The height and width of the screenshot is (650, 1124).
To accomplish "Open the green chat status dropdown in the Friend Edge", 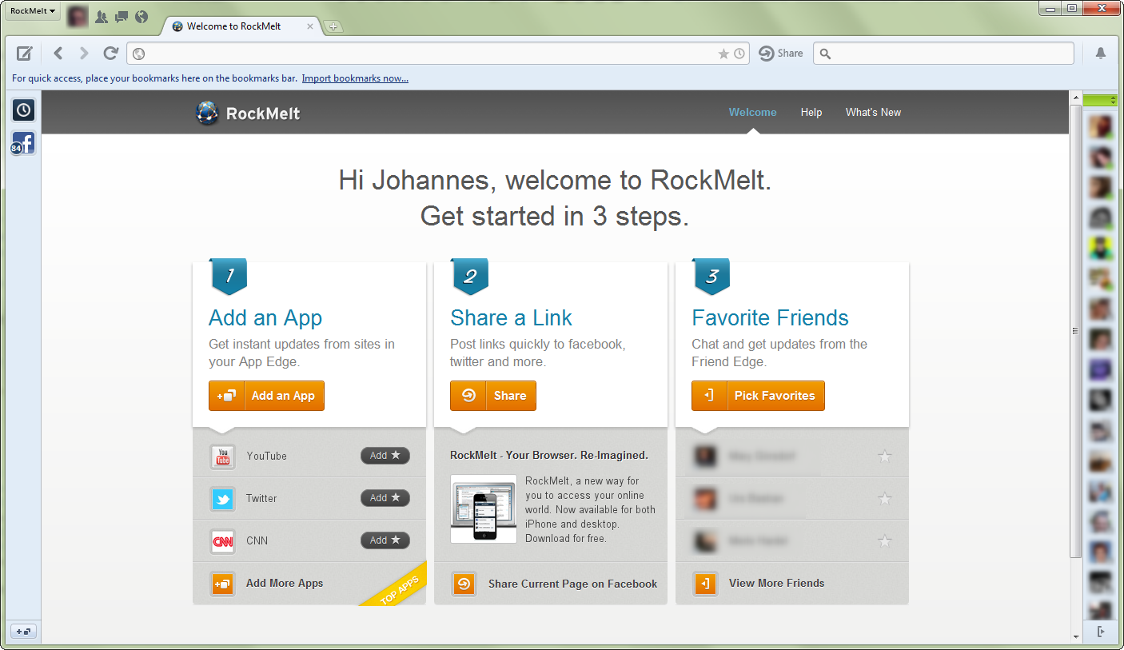I will [x=1101, y=100].
